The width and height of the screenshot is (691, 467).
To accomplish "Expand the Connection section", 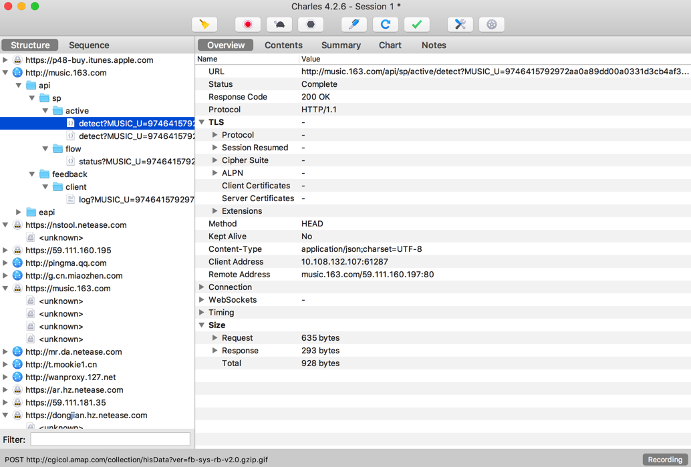I will (x=201, y=287).
